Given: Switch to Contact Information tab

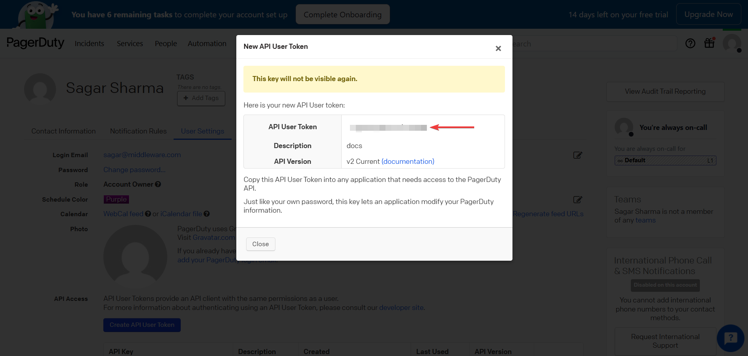Looking at the screenshot, I should 63,131.
